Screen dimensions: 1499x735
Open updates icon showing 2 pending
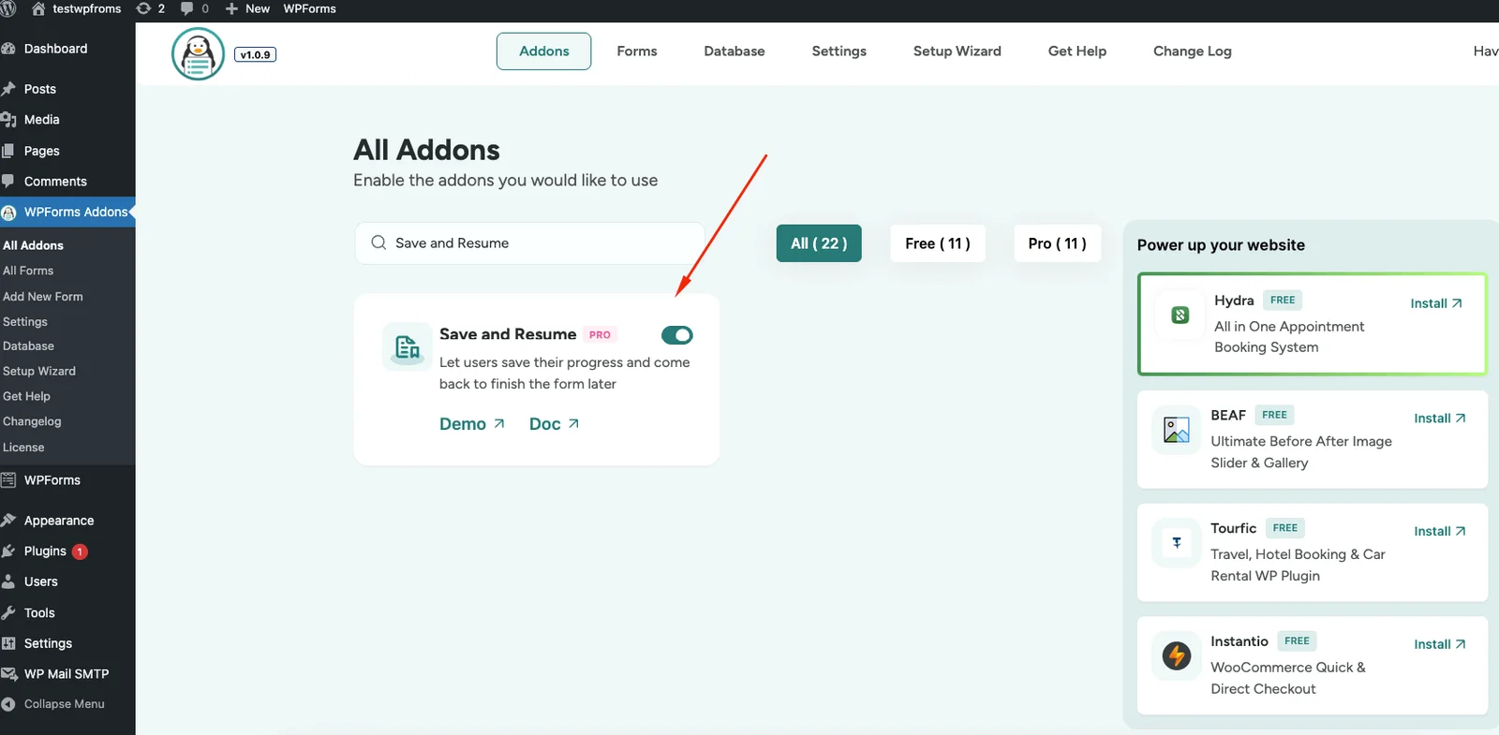150,8
